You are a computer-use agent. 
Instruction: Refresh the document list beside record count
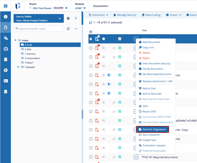(91, 23)
